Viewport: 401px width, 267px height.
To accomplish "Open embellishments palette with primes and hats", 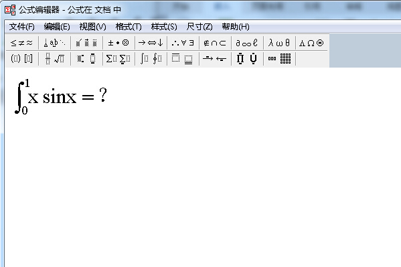I will (x=87, y=43).
